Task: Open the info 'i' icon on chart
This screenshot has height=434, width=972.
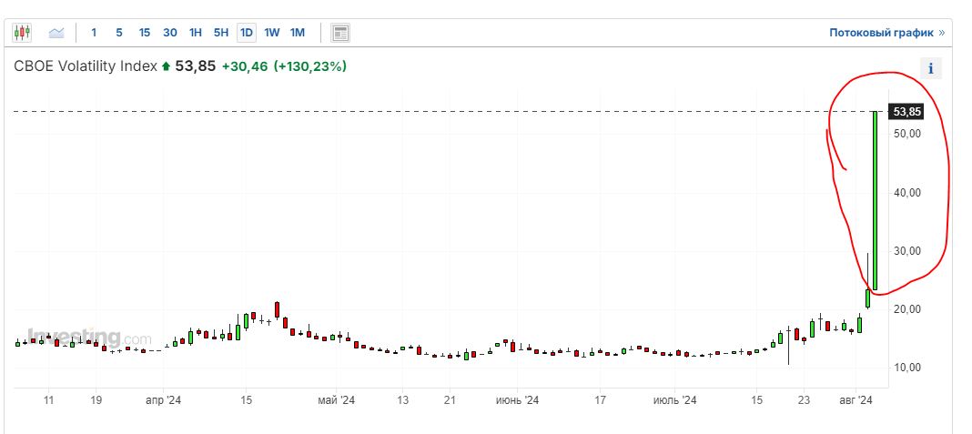Action: 931,68
